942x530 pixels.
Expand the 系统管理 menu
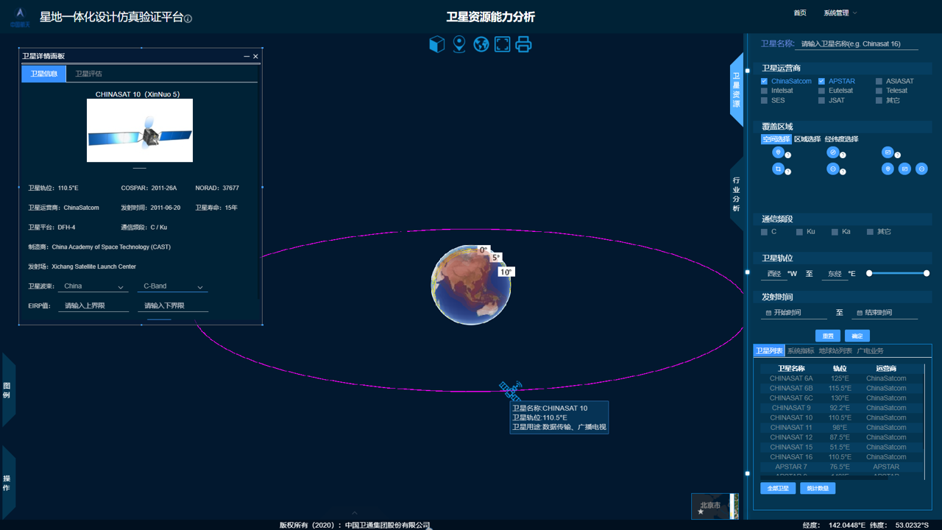840,13
